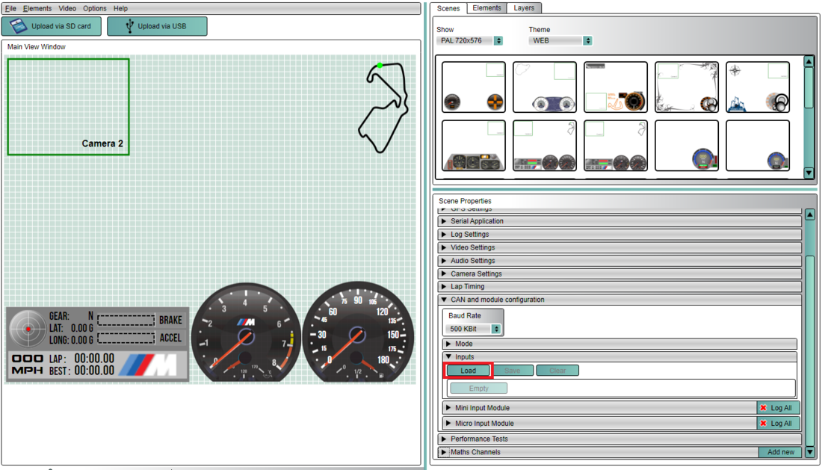The image size is (822, 470).
Task: Select the first scene thumbnail in top row
Action: 474,87
